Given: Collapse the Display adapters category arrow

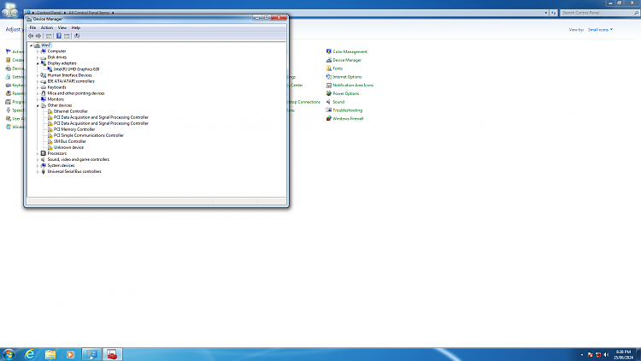Looking at the screenshot, I should click(x=38, y=63).
